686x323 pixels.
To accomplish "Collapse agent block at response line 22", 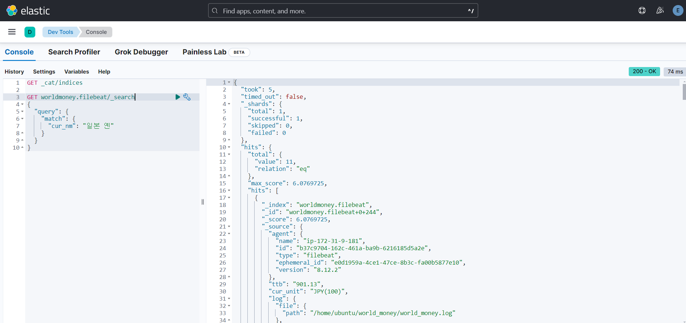I will pyautogui.click(x=229, y=234).
